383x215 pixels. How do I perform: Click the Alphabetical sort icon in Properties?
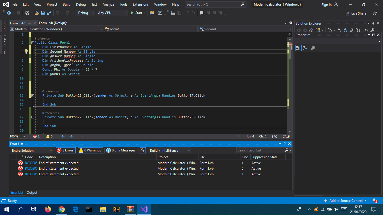(305, 48)
